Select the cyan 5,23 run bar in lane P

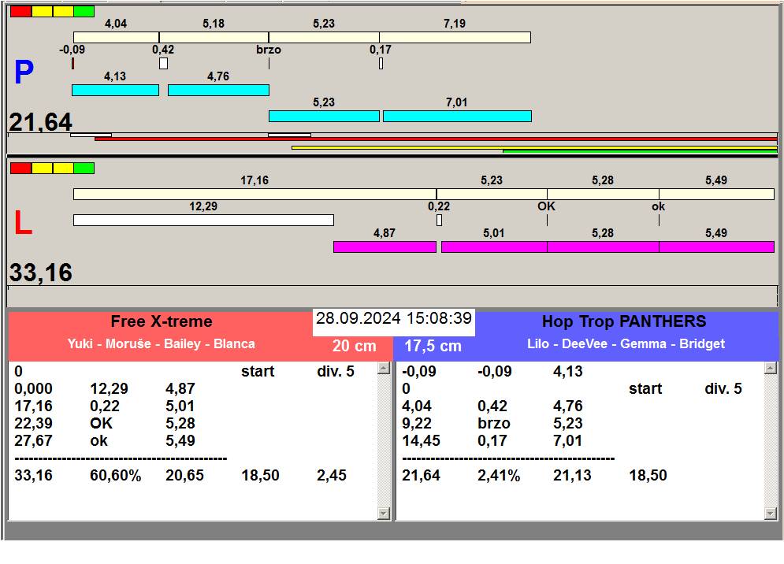coord(324,116)
